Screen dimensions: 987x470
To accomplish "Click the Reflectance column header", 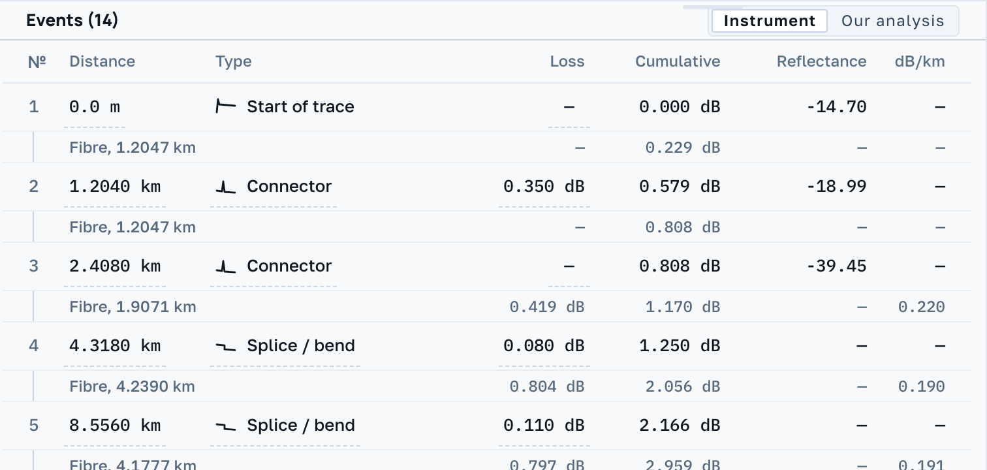I will coord(821,61).
